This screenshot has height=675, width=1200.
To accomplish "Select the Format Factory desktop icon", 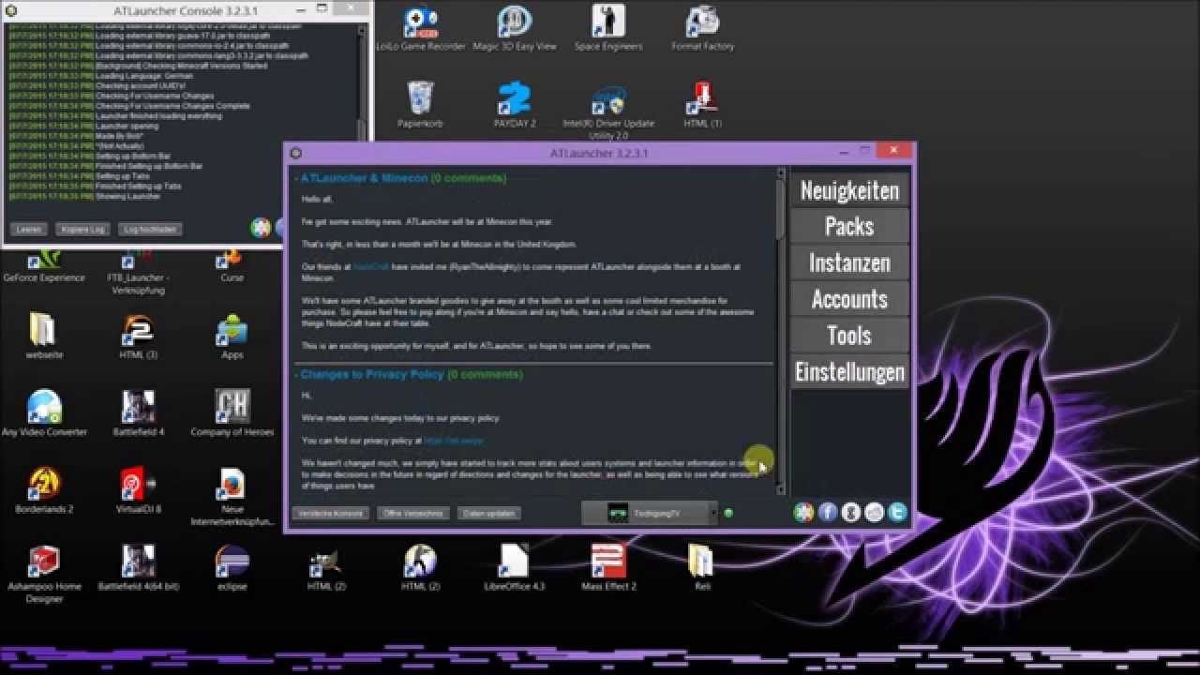I will pos(703,29).
